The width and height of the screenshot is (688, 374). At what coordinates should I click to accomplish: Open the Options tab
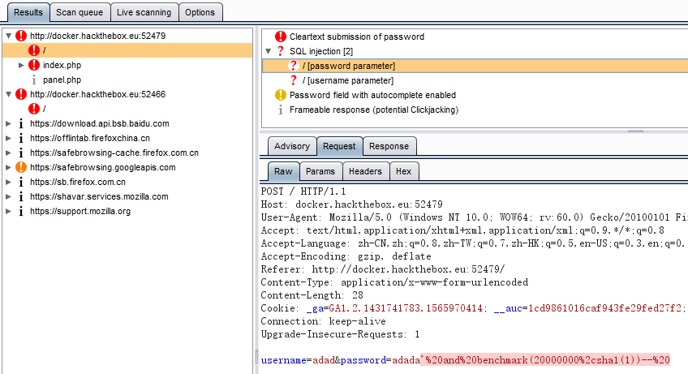coord(200,12)
